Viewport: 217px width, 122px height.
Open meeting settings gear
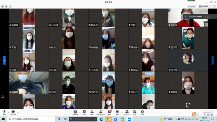(x=142, y=113)
